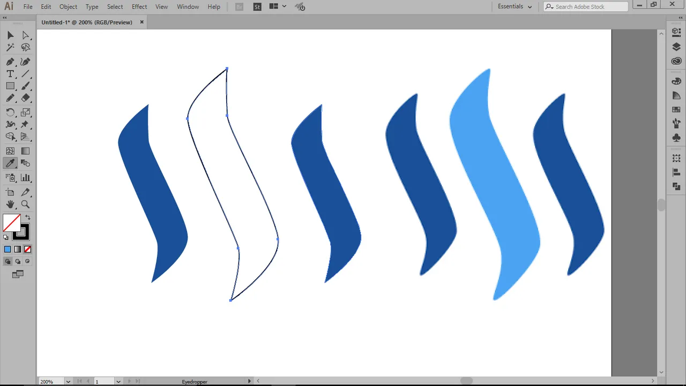
Task: Open the File menu
Action: [x=28, y=6]
